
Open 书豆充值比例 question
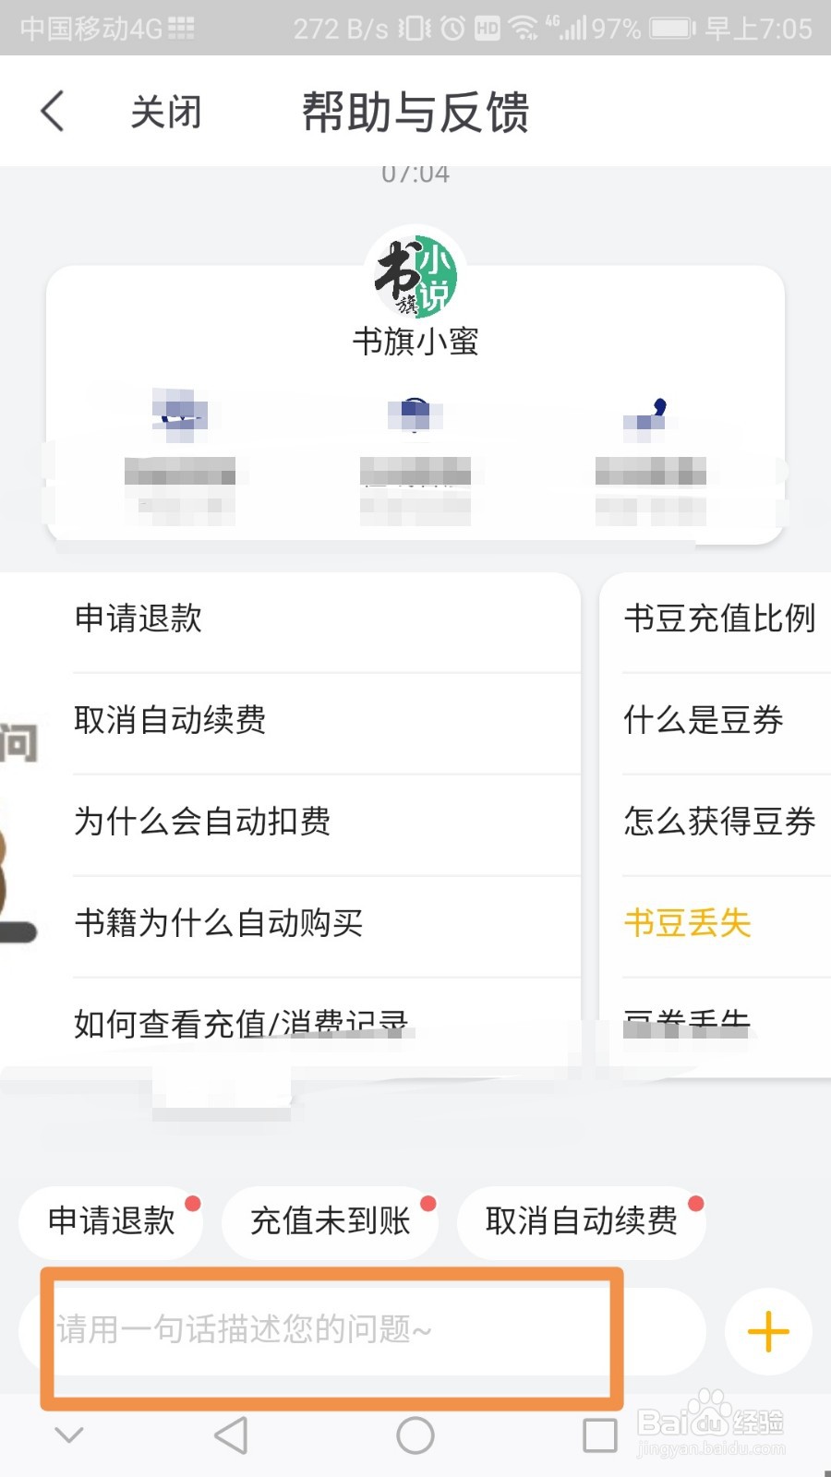[719, 618]
